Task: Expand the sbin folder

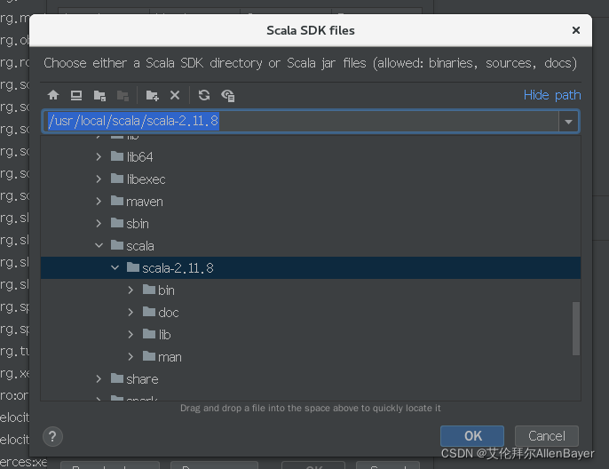Action: tap(99, 224)
